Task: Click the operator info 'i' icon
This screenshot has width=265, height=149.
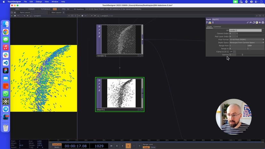Action: point(213,22)
